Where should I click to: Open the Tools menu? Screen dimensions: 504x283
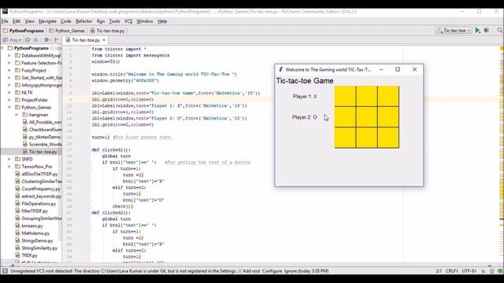pyautogui.click(x=114, y=21)
